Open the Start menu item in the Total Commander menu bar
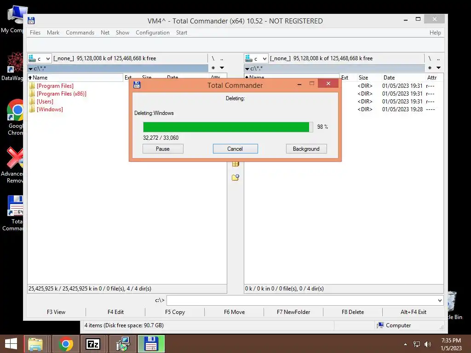471x353 pixels. click(x=181, y=33)
